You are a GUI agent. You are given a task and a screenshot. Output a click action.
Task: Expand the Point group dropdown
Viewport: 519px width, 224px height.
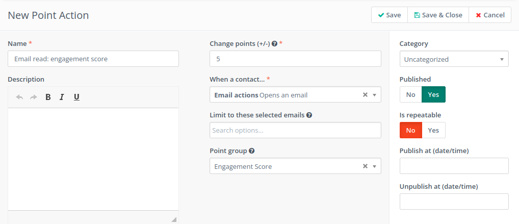point(375,166)
